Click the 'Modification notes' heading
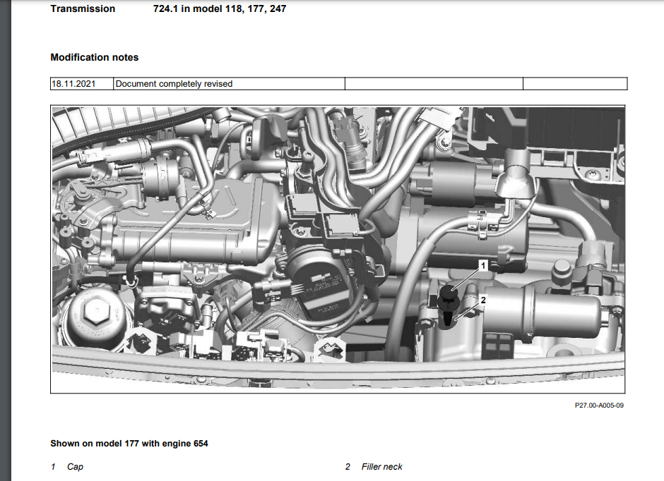 (x=95, y=58)
